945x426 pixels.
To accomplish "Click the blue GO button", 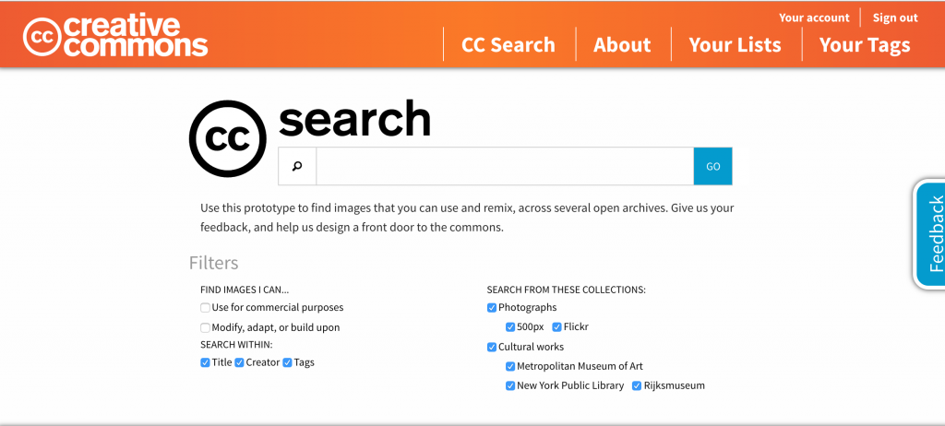I will 713,166.
